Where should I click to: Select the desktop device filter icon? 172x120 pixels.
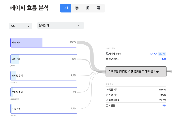(77, 8)
